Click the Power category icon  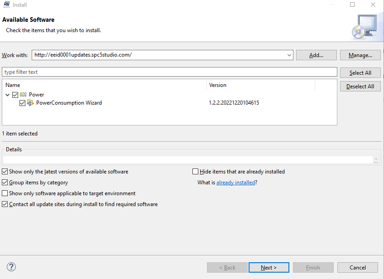(23, 95)
